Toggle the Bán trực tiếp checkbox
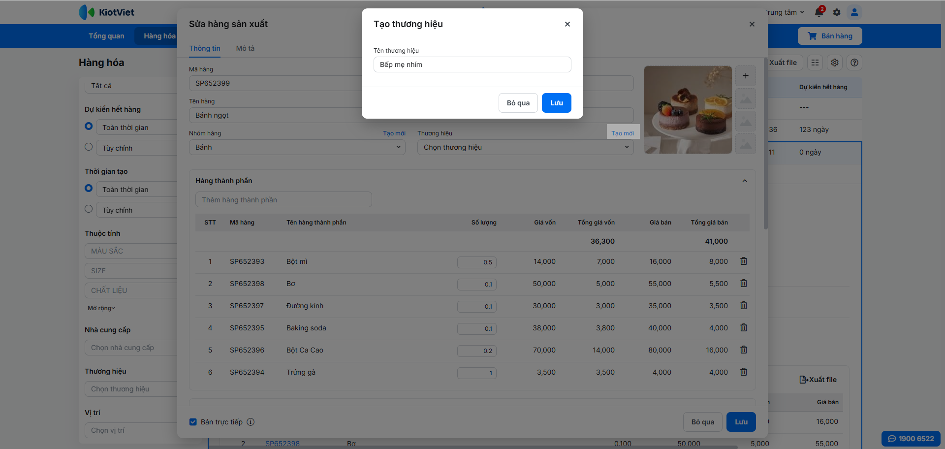 click(193, 422)
